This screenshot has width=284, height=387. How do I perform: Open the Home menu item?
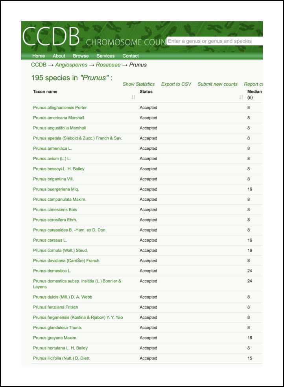pos(39,56)
